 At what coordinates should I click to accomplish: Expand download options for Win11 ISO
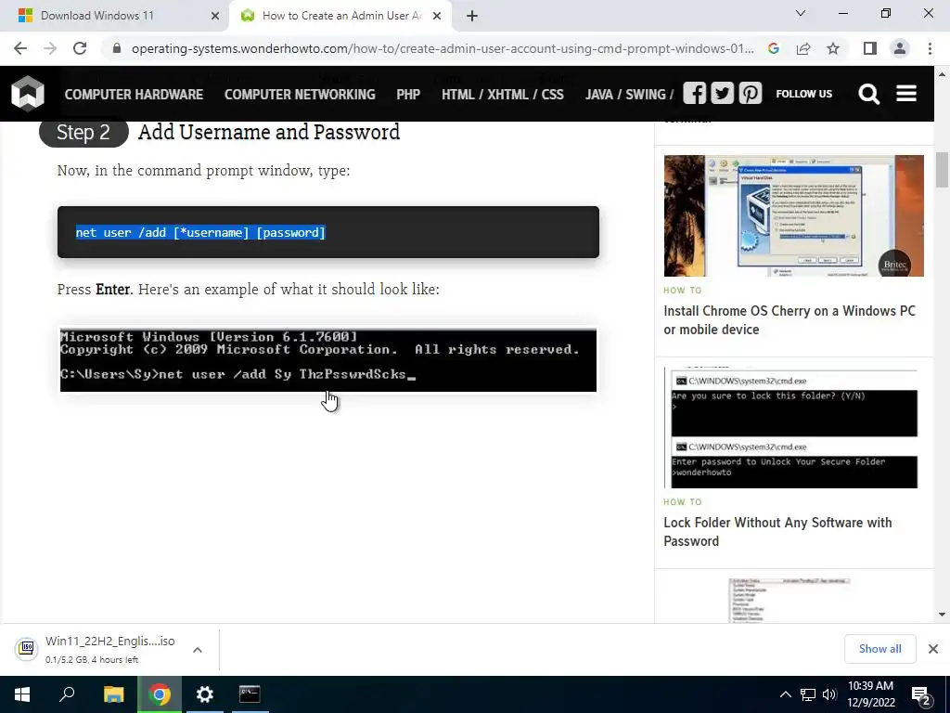[x=198, y=650]
